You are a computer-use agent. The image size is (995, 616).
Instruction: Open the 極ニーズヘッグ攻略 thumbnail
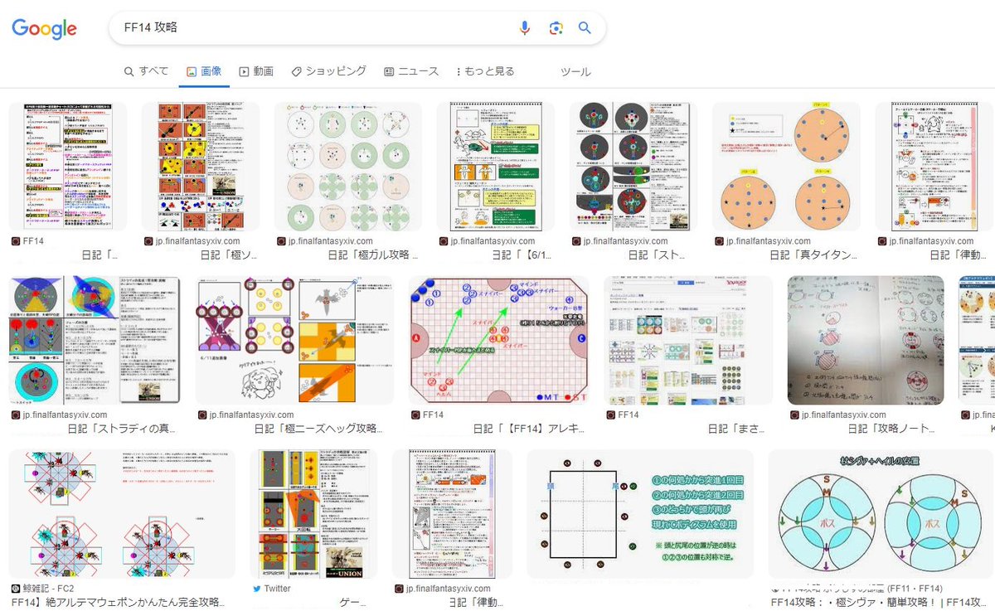294,340
